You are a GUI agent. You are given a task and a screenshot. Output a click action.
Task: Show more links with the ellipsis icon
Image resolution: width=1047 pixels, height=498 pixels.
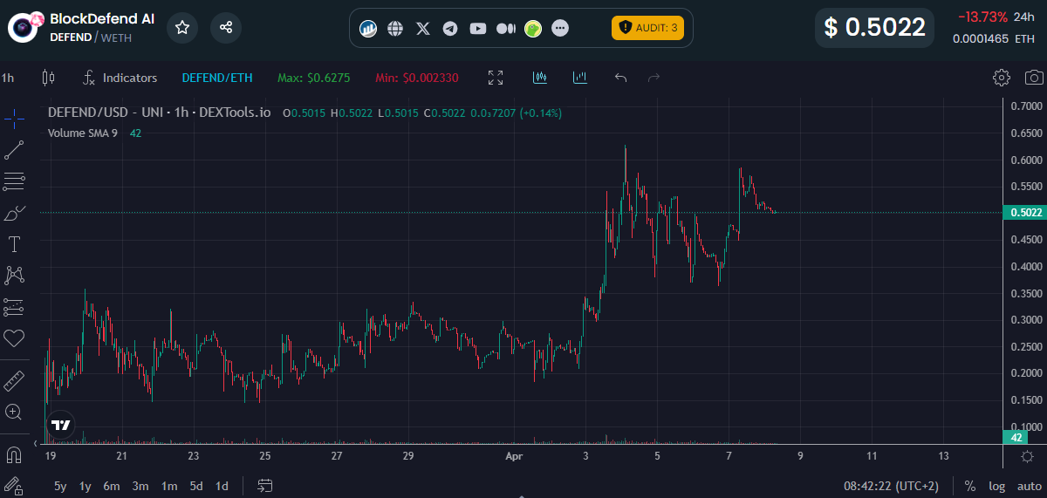pyautogui.click(x=560, y=29)
